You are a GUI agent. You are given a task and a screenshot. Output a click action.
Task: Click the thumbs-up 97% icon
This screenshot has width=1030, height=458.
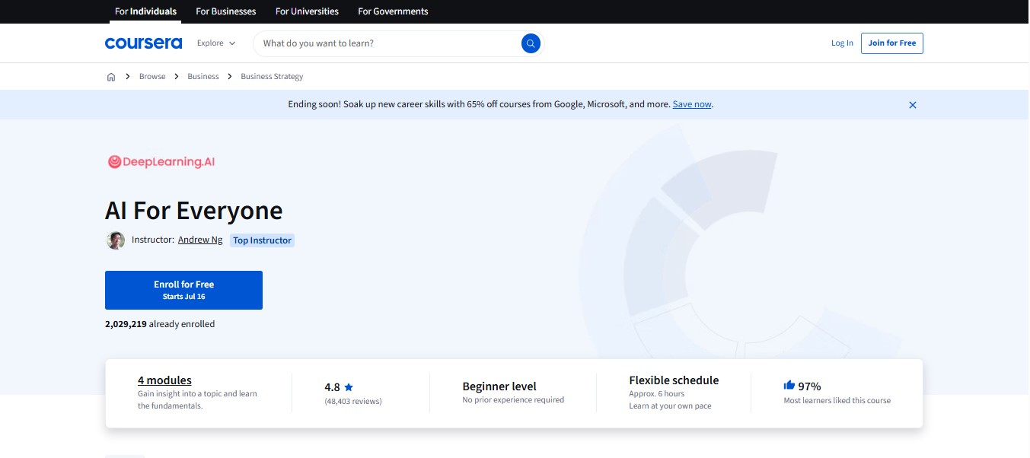[x=789, y=386]
